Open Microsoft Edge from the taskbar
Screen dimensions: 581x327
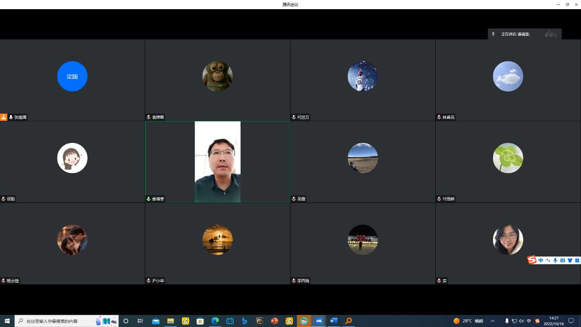click(x=215, y=321)
